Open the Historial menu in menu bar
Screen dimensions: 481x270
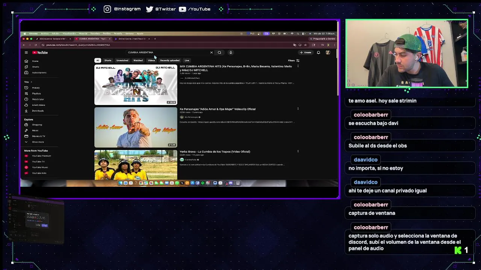83,33
